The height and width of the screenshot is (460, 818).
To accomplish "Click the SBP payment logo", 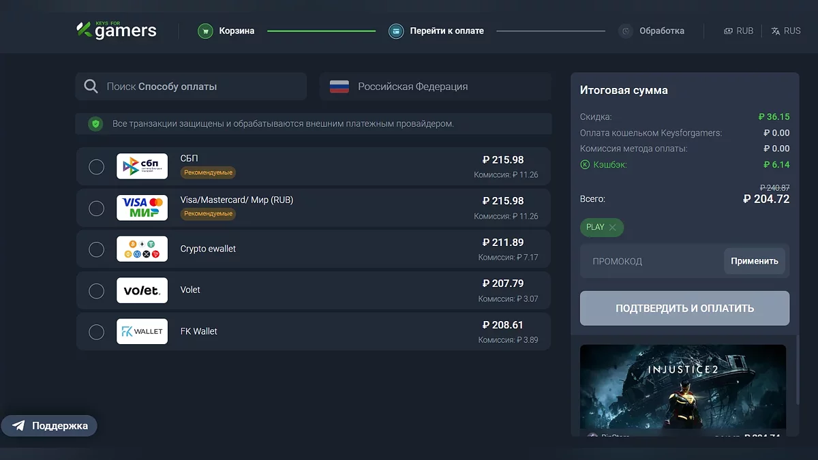I will click(x=142, y=166).
